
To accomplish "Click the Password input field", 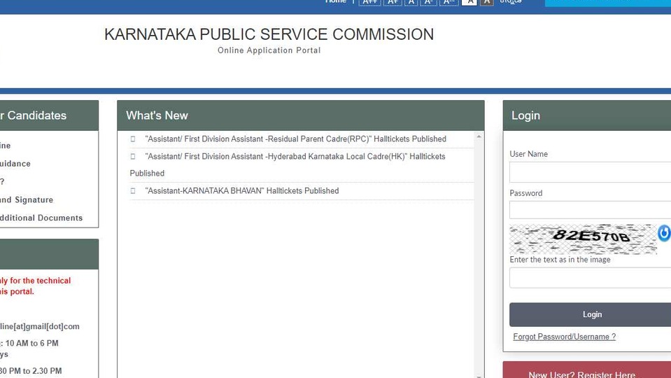I will (590, 210).
